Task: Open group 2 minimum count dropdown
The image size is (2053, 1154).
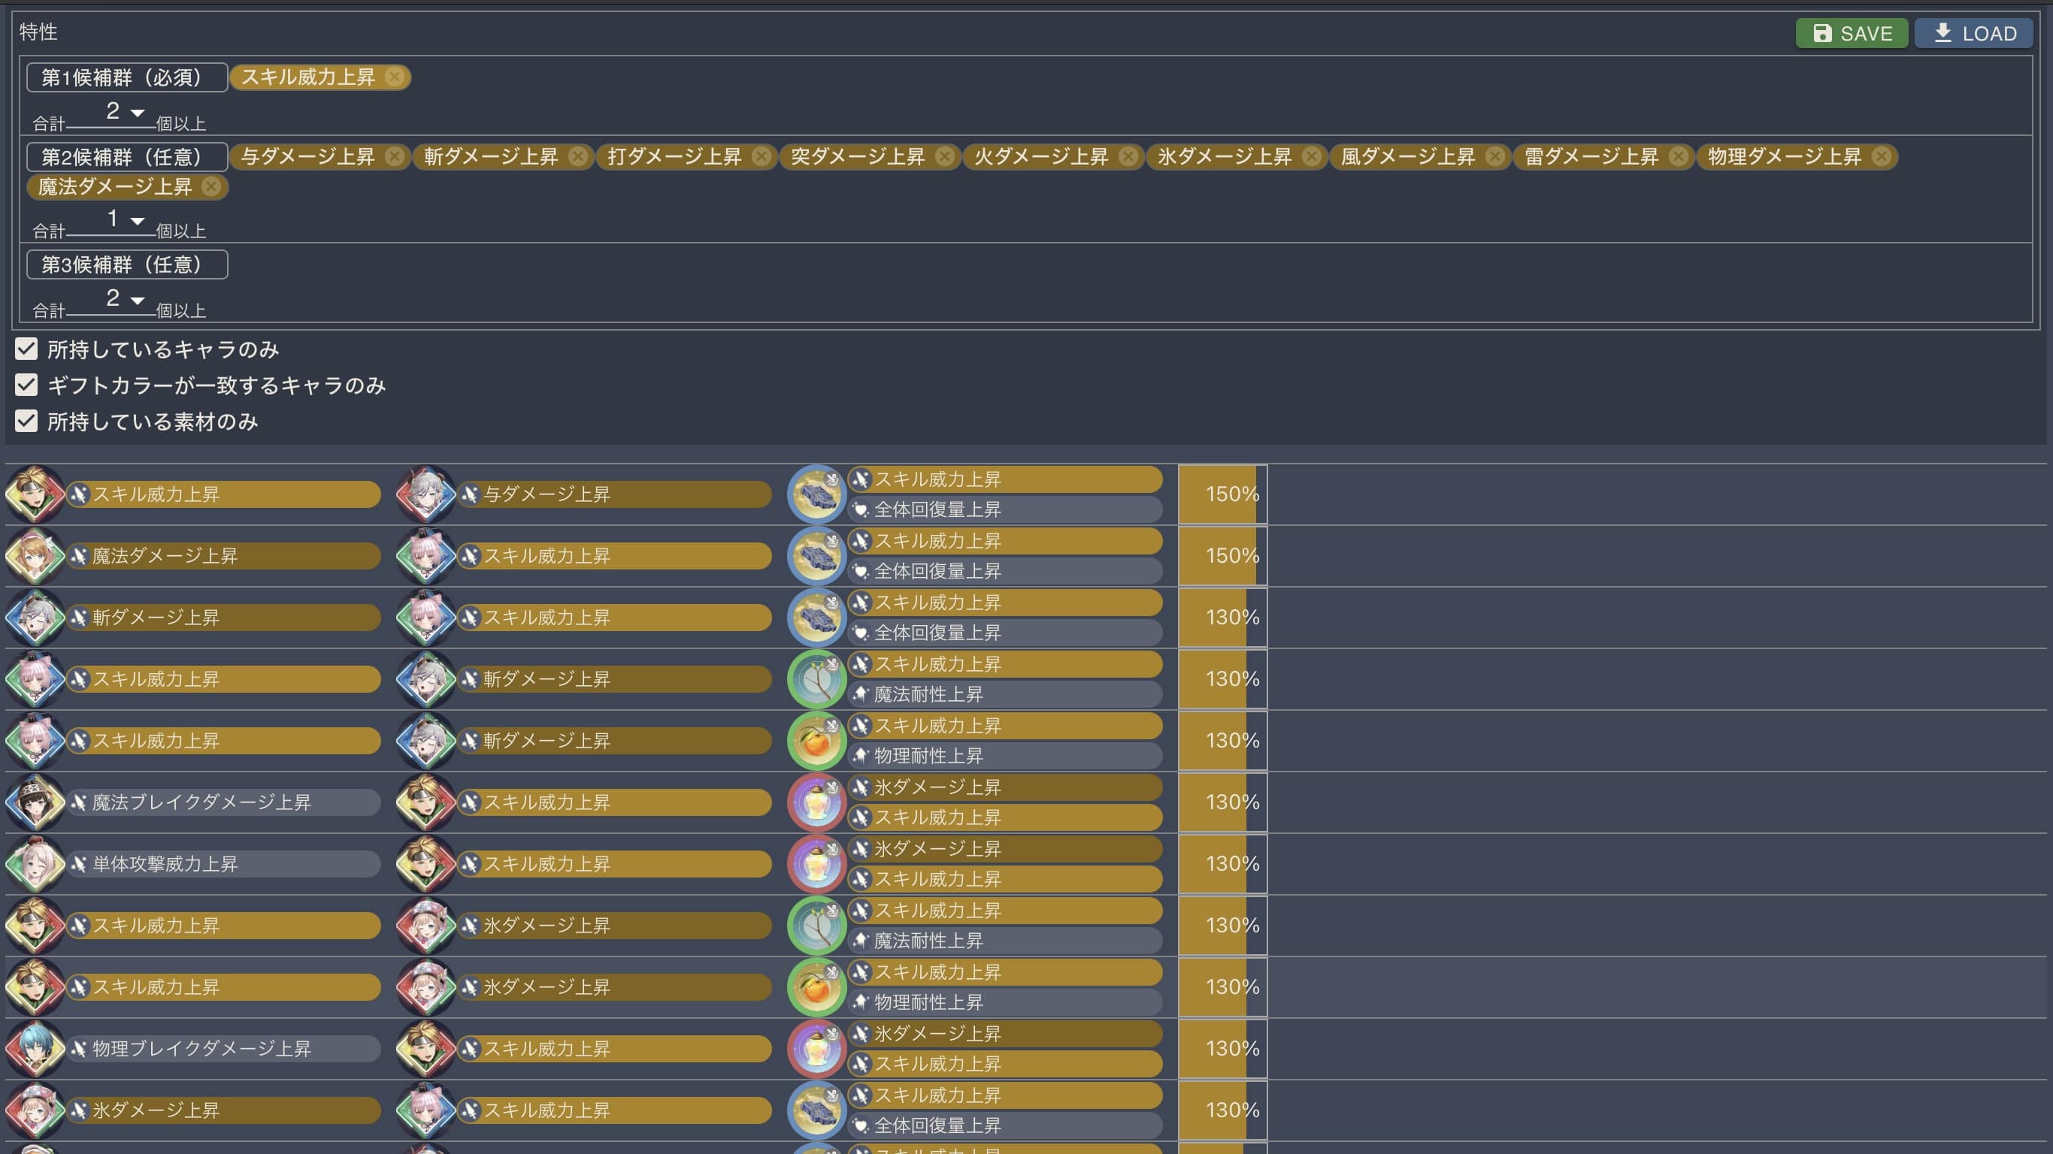Action: 111,220
